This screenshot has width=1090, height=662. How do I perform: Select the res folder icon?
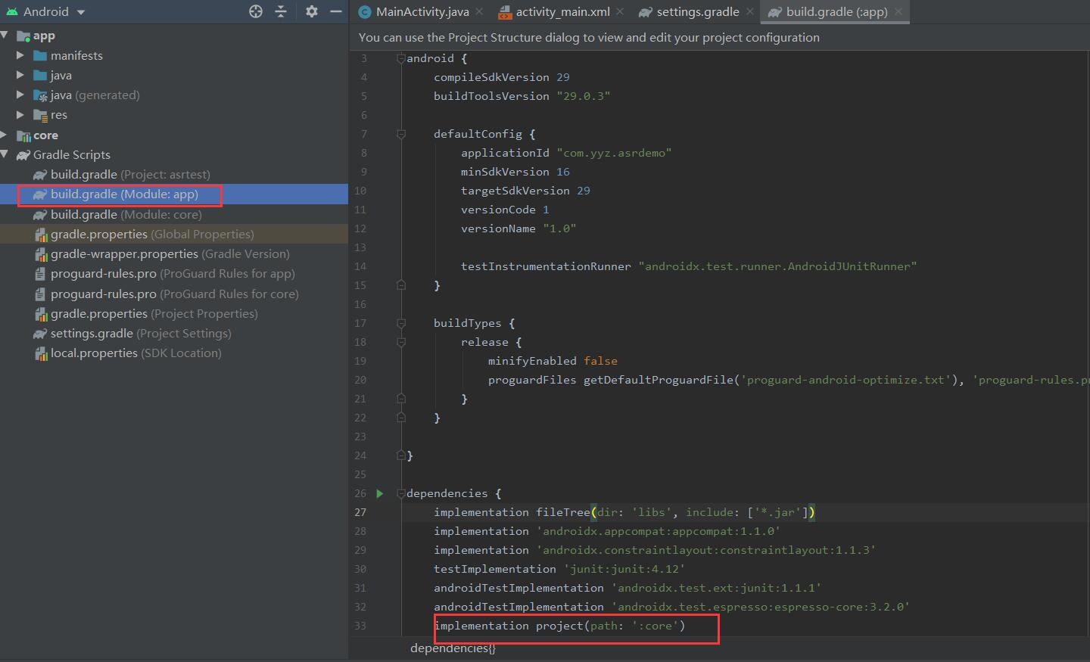click(x=40, y=115)
